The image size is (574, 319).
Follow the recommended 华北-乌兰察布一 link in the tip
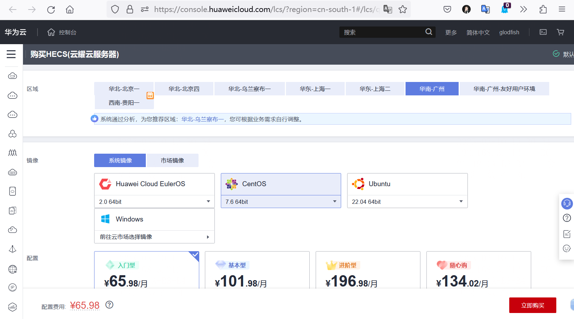click(x=202, y=119)
